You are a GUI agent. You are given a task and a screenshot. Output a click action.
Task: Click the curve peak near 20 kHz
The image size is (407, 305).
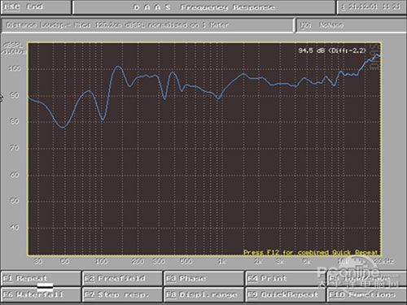pyautogui.click(x=377, y=55)
